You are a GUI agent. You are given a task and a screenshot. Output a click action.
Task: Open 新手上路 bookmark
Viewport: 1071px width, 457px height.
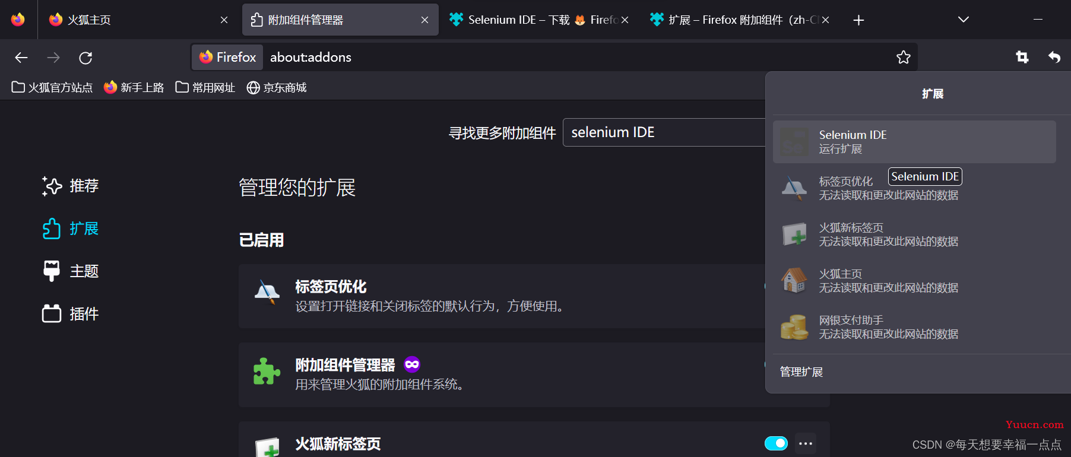tap(134, 87)
